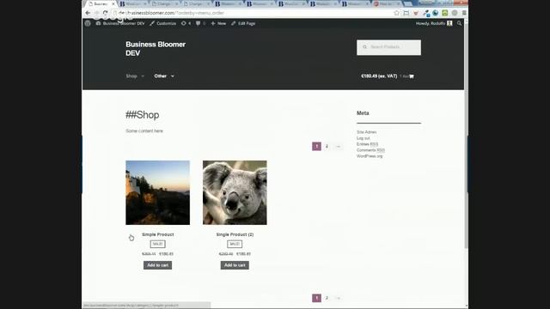
Task: Click the shopping cart basket icon
Action: tap(412, 76)
